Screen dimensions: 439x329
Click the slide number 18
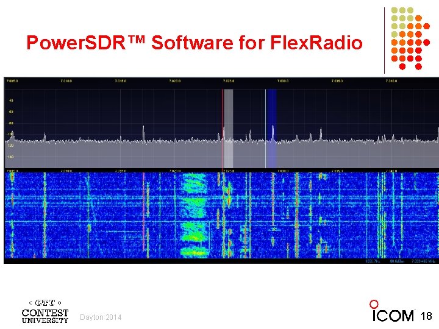tap(426, 316)
